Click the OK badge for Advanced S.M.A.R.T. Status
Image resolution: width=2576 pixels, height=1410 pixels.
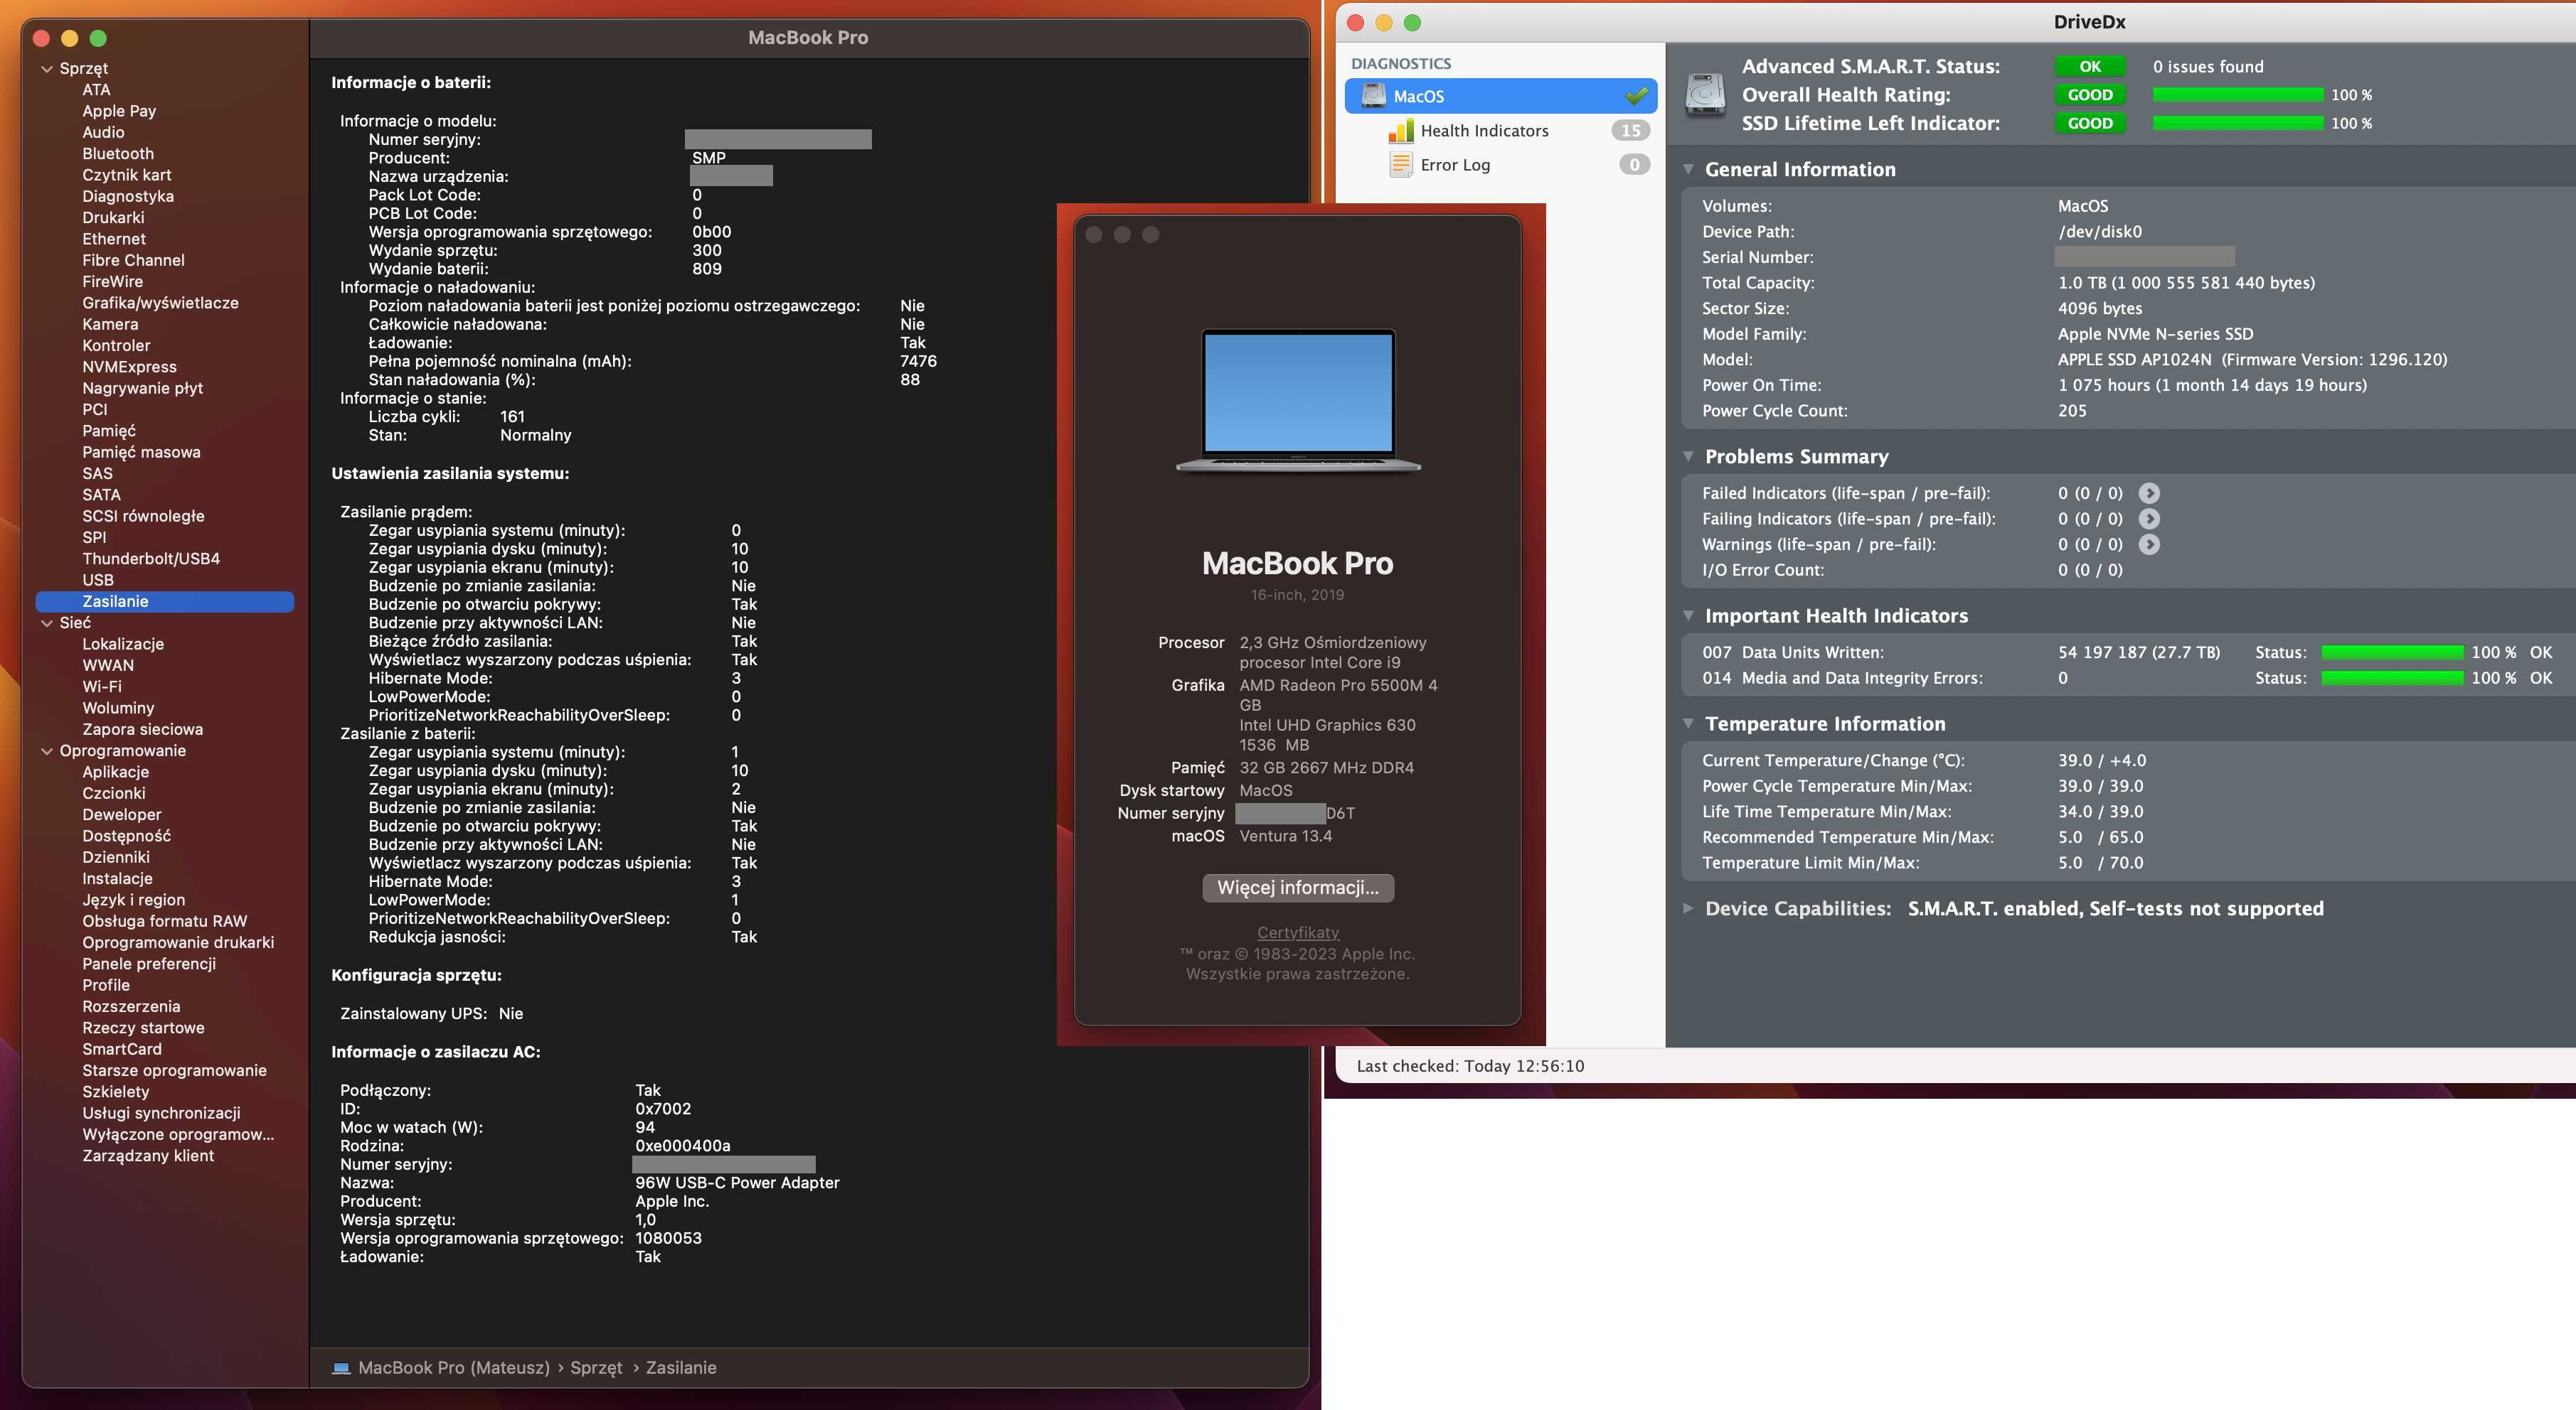[x=2090, y=67]
